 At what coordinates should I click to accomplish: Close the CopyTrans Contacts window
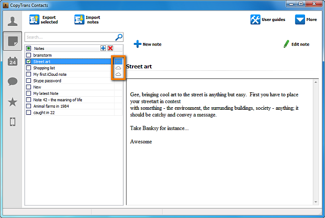point(314,4)
